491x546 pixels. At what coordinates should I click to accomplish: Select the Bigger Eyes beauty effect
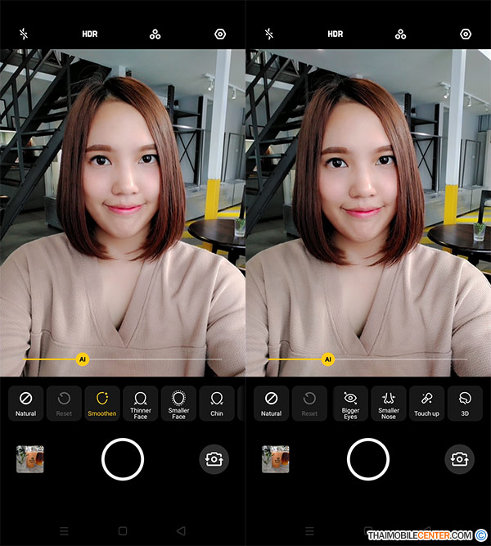coord(350,403)
